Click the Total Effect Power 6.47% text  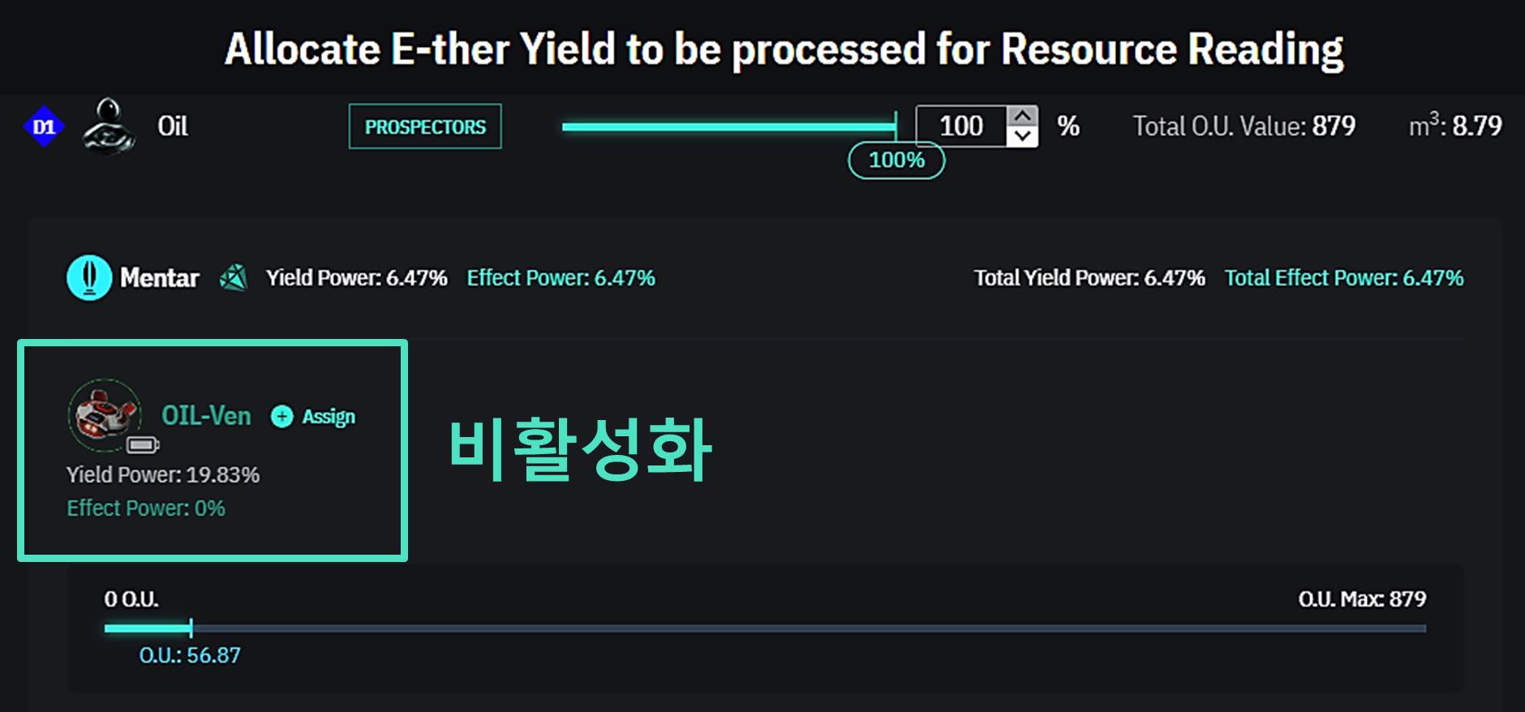pyautogui.click(x=1344, y=278)
